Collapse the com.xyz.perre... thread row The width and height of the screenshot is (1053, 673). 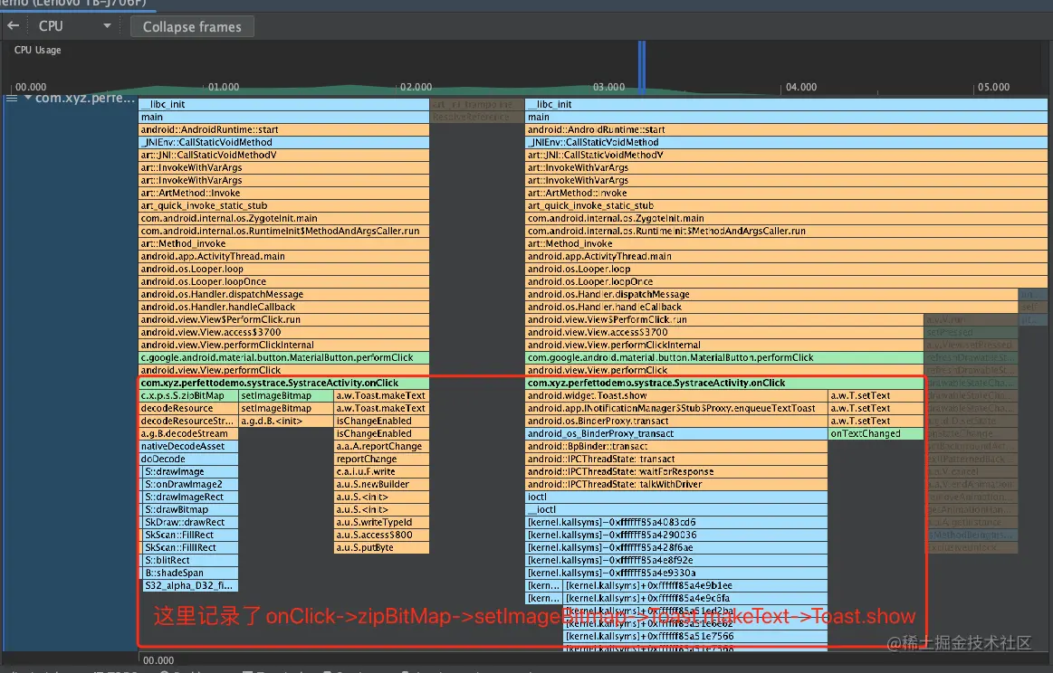point(28,98)
